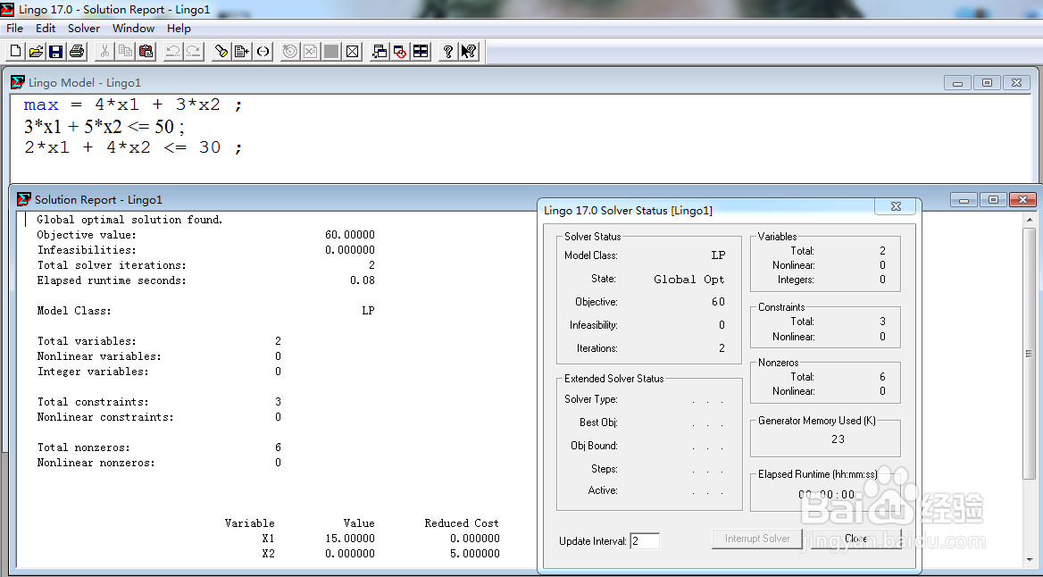Save the model with the floppy disk icon
The height and width of the screenshot is (577, 1043).
[x=56, y=51]
